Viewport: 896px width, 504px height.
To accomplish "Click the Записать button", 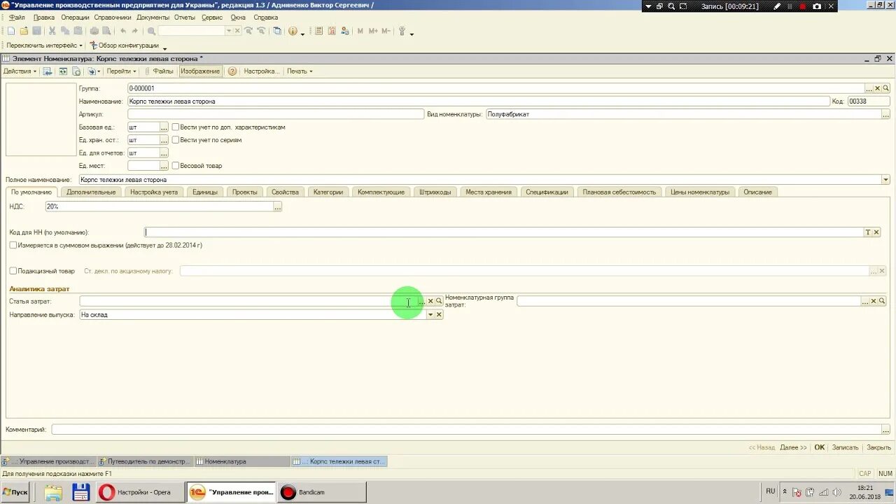I will 845,447.
